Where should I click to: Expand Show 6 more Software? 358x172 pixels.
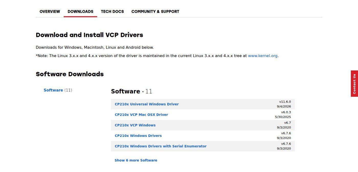[x=136, y=160]
